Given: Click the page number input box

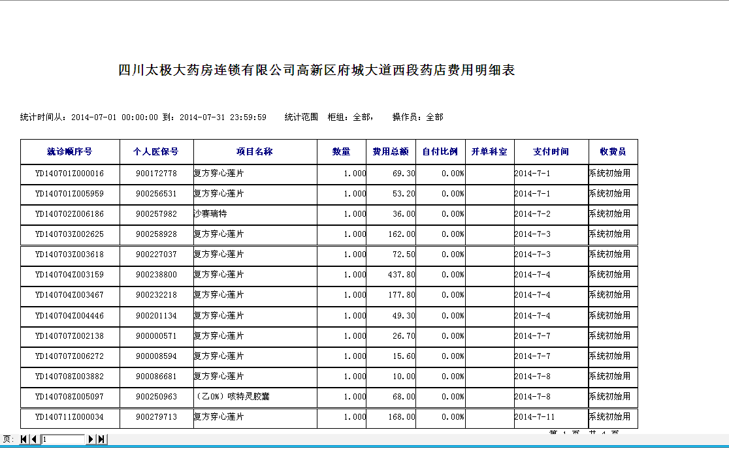Looking at the screenshot, I should [63, 439].
